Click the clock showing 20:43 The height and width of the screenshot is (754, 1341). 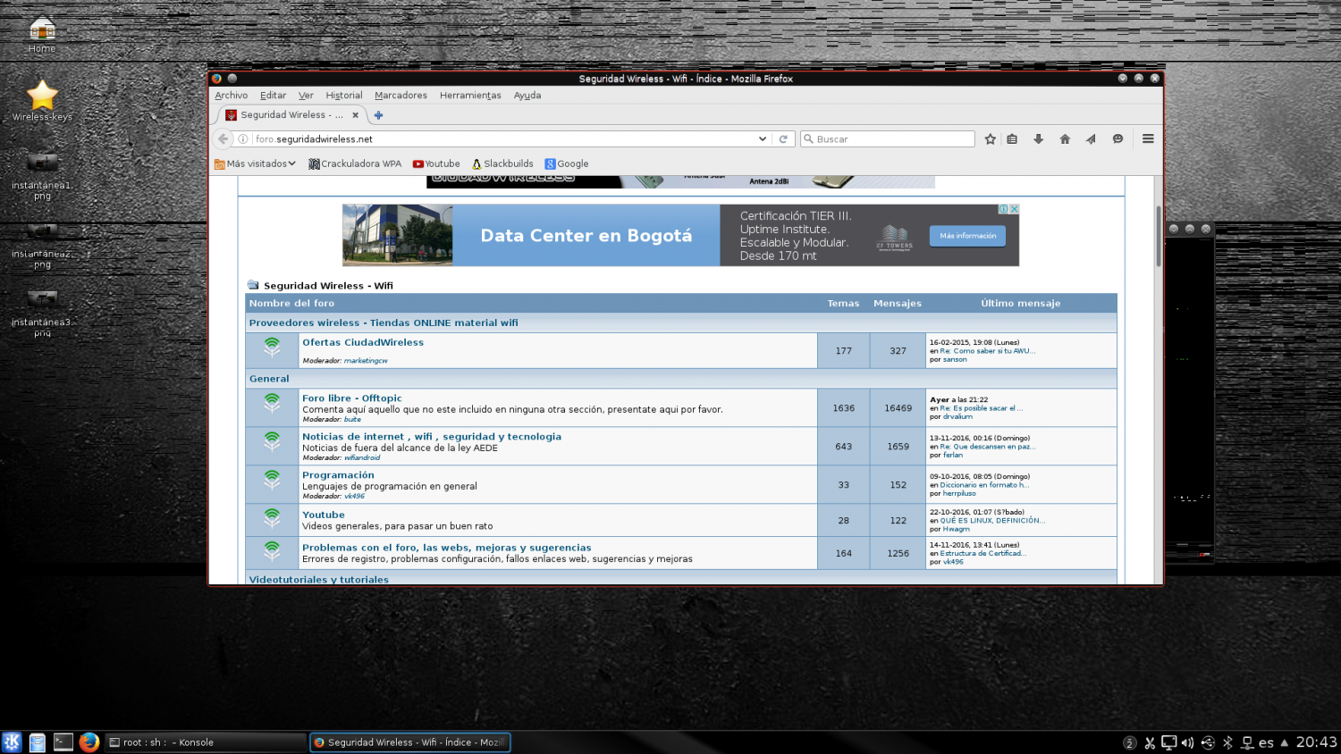1316,742
